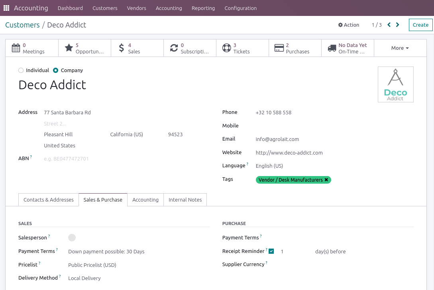Click the Salesperson avatar placeholder
Viewport: 434px width, 290px height.
click(x=72, y=237)
